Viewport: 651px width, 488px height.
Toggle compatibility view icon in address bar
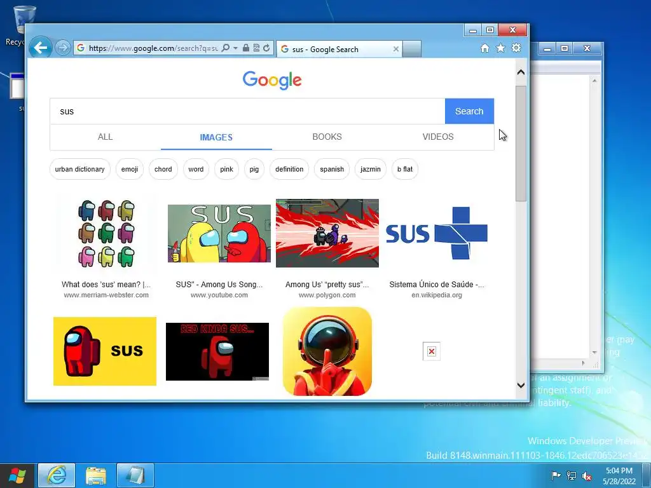pyautogui.click(x=256, y=48)
